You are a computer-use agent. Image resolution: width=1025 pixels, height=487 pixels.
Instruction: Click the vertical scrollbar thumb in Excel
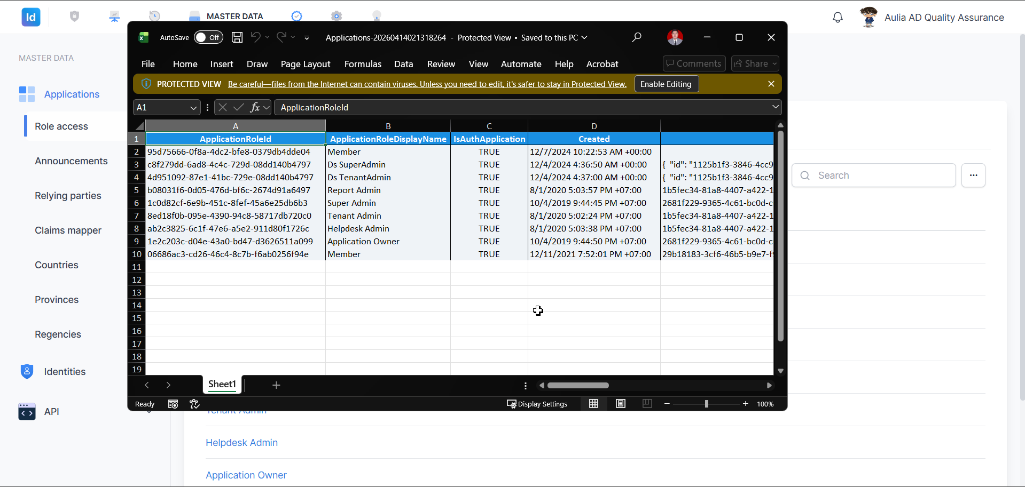click(780, 236)
